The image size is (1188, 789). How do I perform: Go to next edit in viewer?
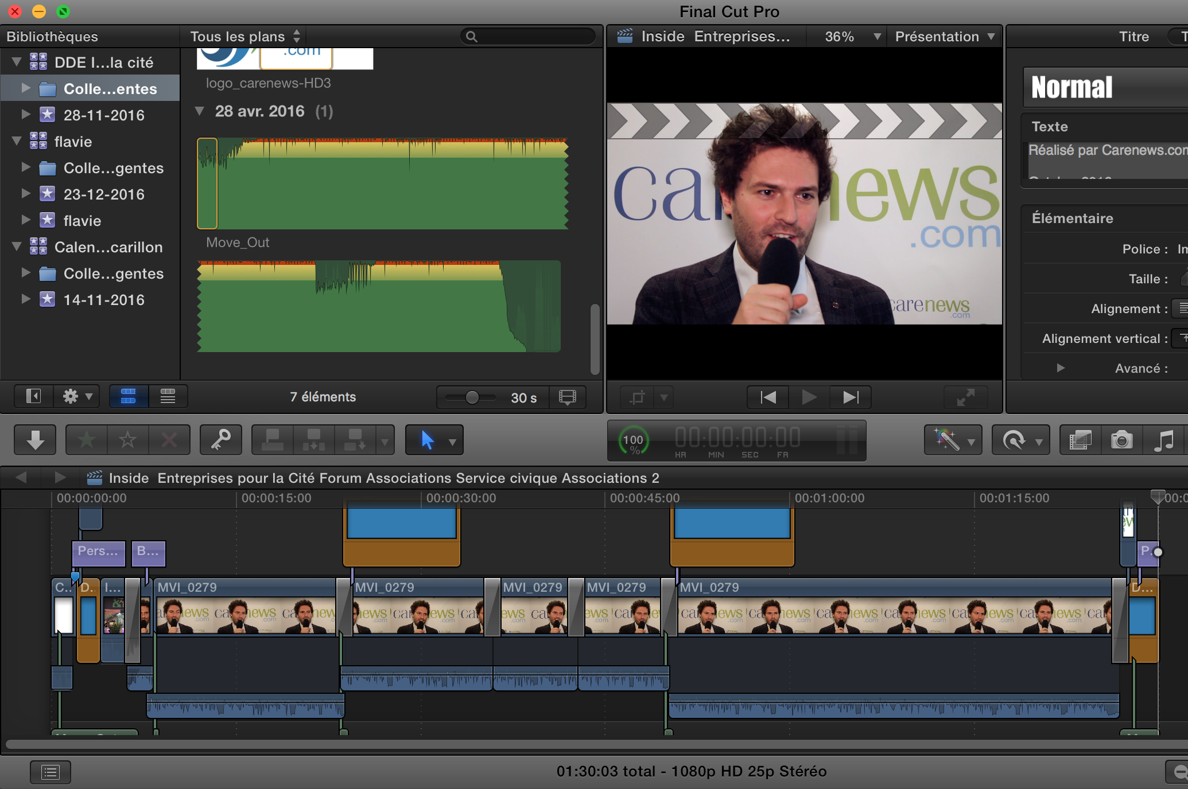click(851, 397)
